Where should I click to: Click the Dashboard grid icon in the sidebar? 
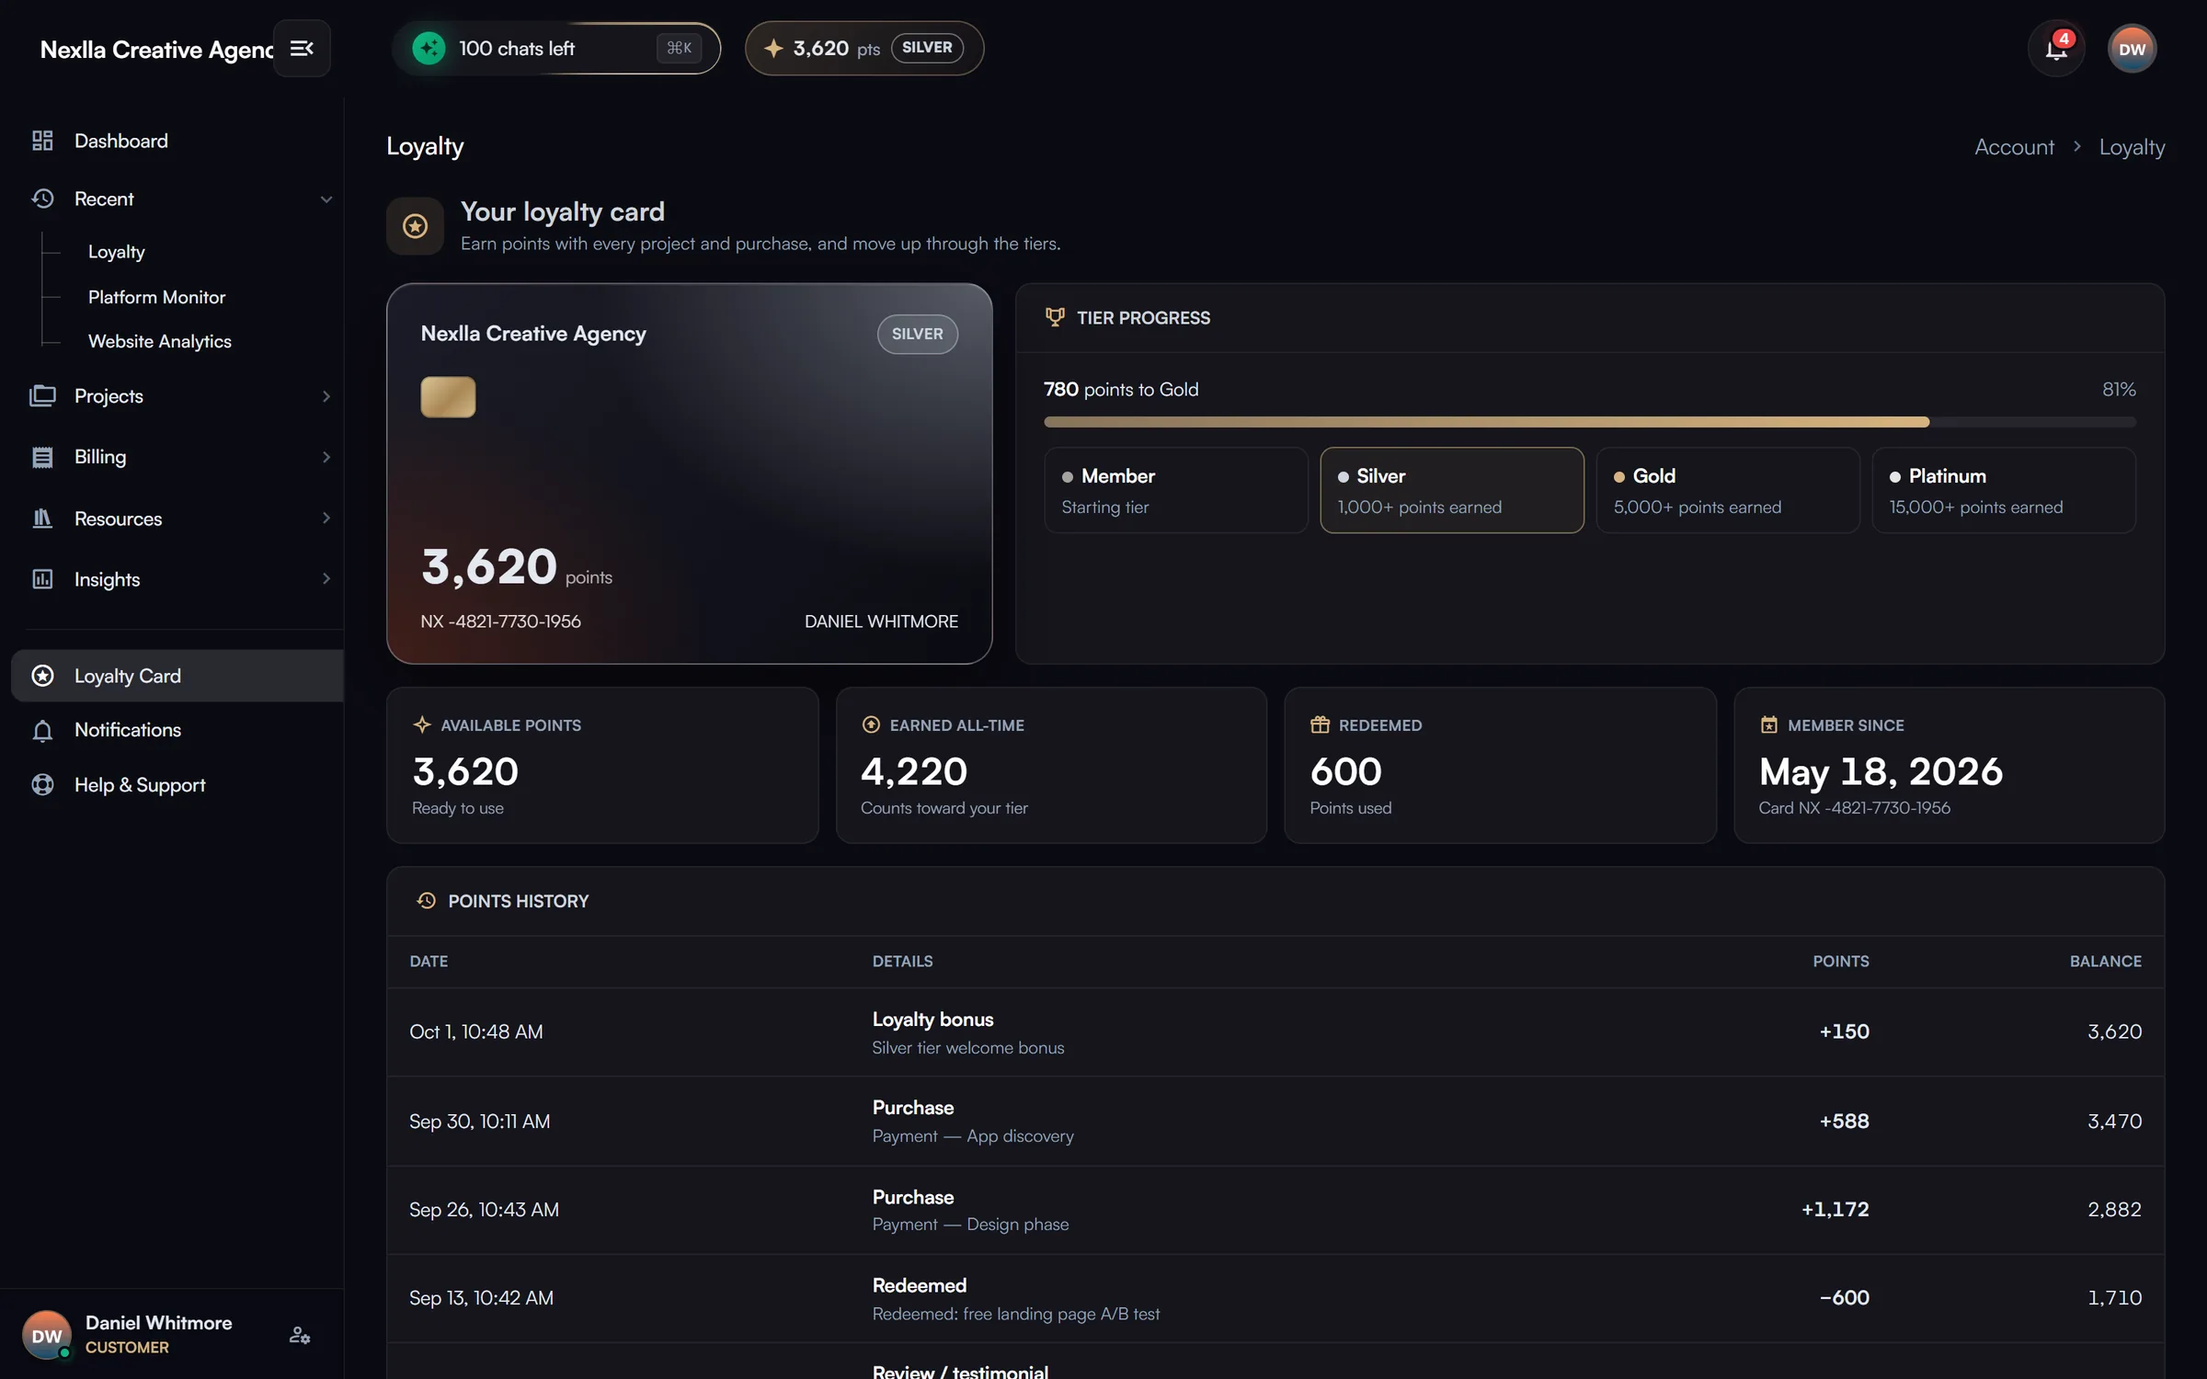[x=42, y=141]
